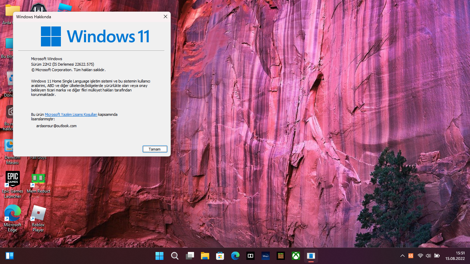This screenshot has width=470, height=264.
Task: Select the Arda folder desktop icon
Action: 8,14
